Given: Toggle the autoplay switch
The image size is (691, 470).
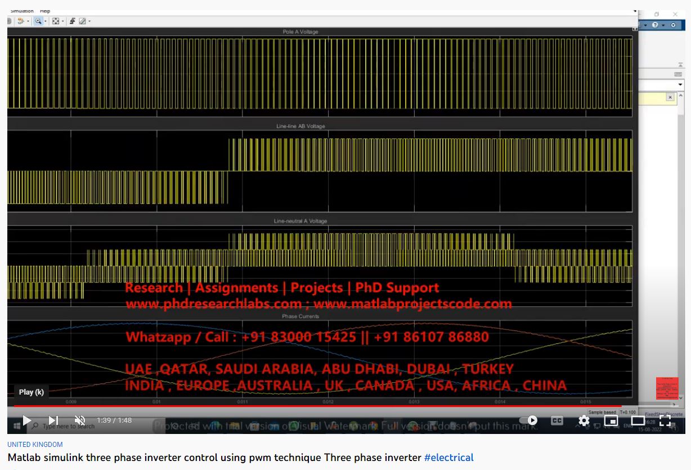Looking at the screenshot, I should [528, 420].
